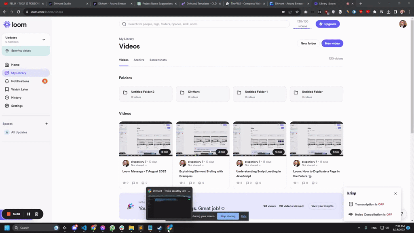Open the Extensions puzzle icon
The height and width of the screenshot is (233, 414).
click(x=375, y=12)
